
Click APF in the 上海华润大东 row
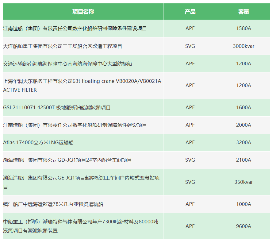[x=190, y=85]
